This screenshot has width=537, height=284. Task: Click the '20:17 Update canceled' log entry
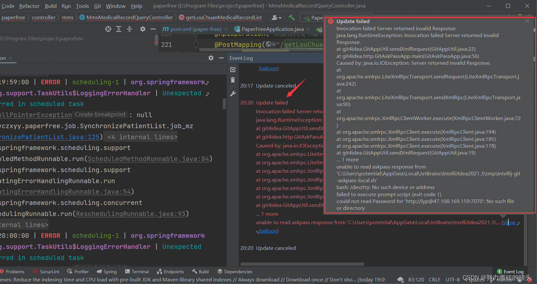[268, 86]
